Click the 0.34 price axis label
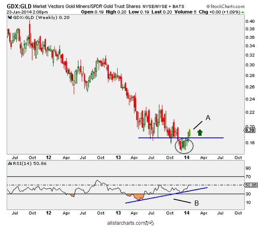The width and height of the screenshot is (263, 232). 250,46
